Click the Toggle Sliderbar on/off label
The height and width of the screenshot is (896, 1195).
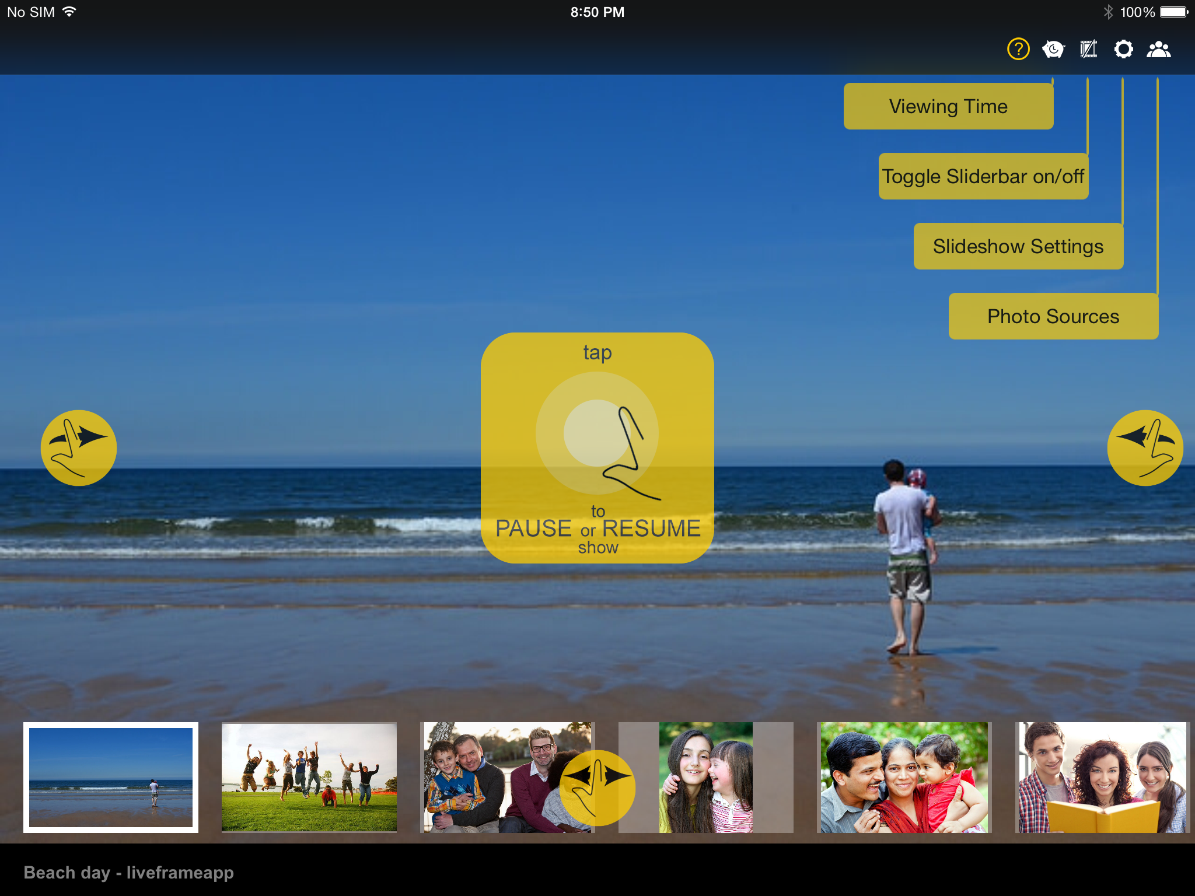983,176
